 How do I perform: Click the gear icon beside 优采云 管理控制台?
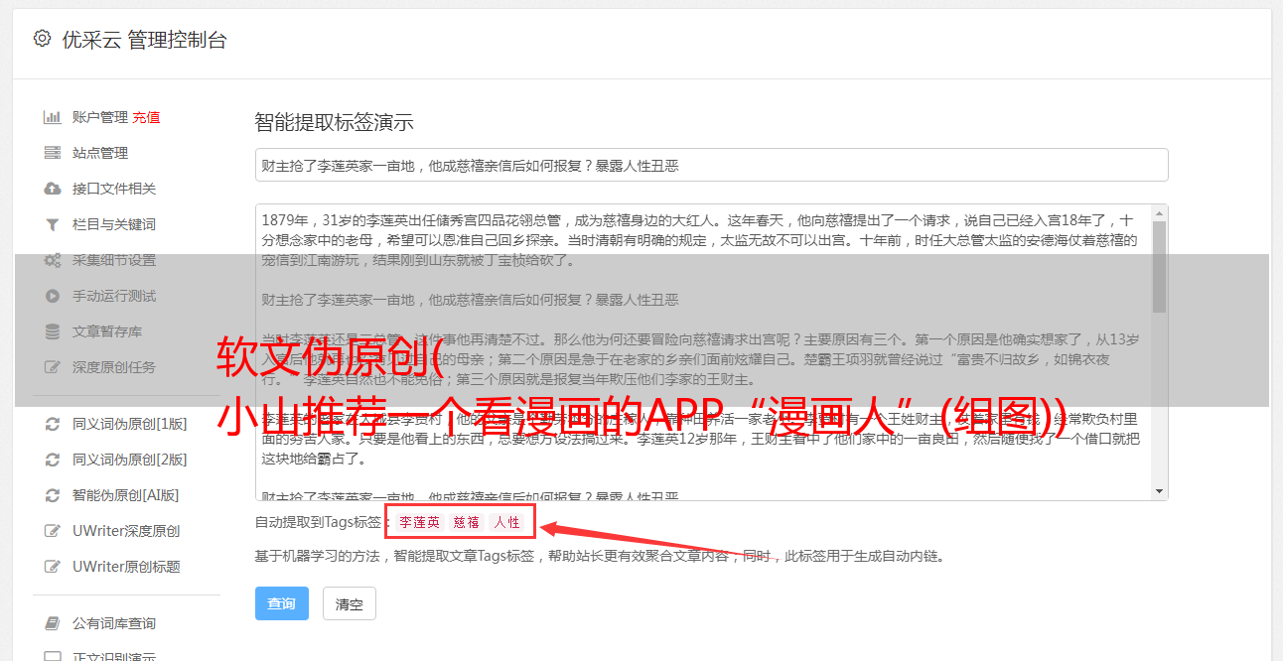(42, 40)
